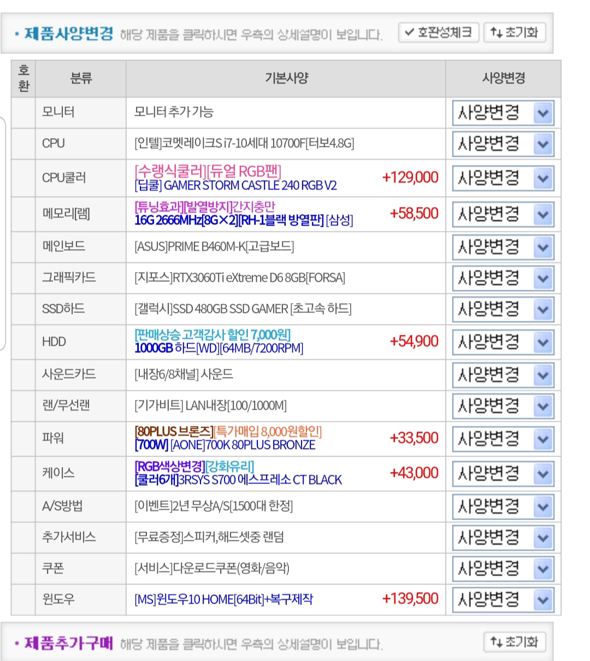590x661 pixels.
Task: Select GAMER STORM CASTLE 240 RGB V2 cooler
Action: (235, 185)
